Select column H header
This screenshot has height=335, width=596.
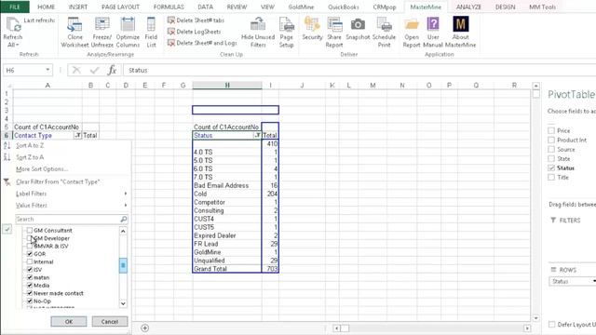point(227,86)
